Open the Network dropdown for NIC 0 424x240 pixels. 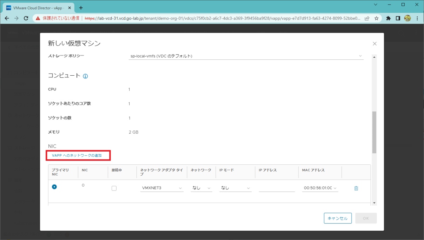pos(201,188)
